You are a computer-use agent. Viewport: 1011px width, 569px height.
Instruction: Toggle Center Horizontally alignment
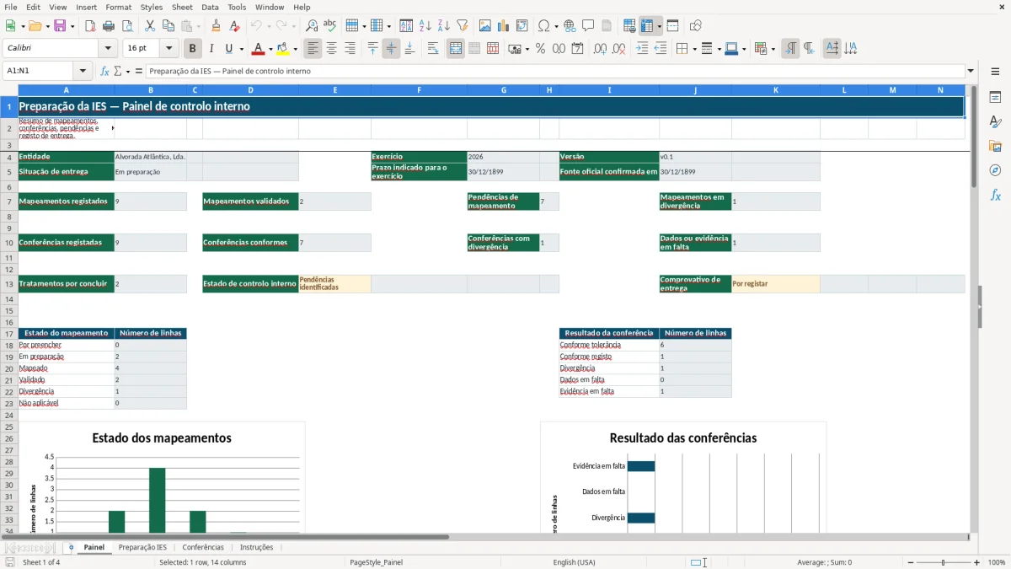click(x=331, y=49)
